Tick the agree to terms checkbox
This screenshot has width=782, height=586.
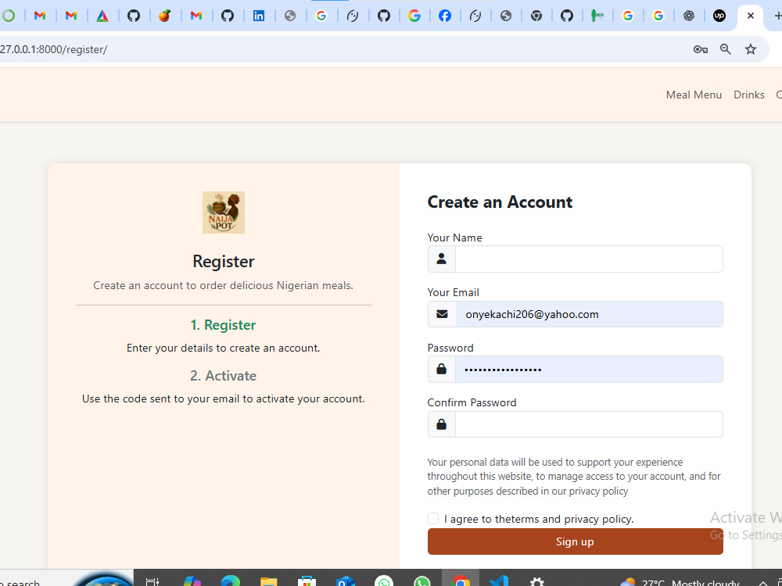433,519
